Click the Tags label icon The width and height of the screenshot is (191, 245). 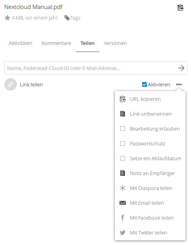(x=67, y=18)
